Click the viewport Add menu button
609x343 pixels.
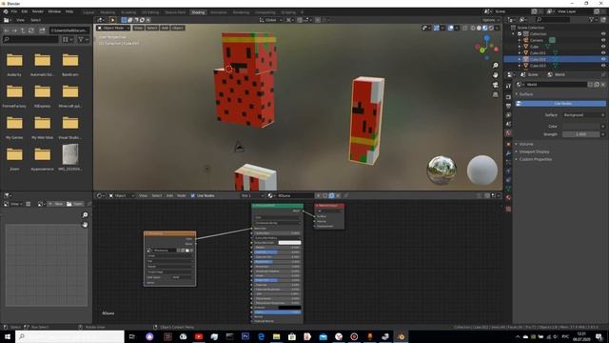[165, 28]
